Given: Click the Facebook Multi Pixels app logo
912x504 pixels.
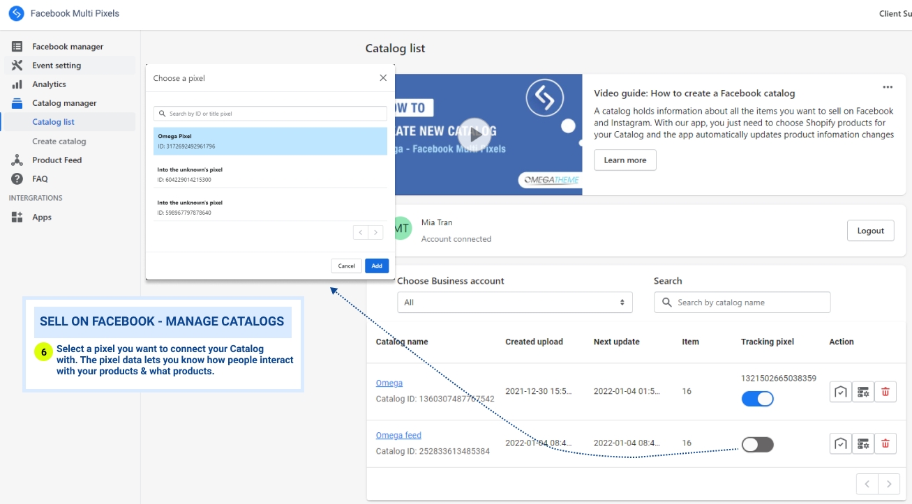Looking at the screenshot, I should click(x=16, y=13).
